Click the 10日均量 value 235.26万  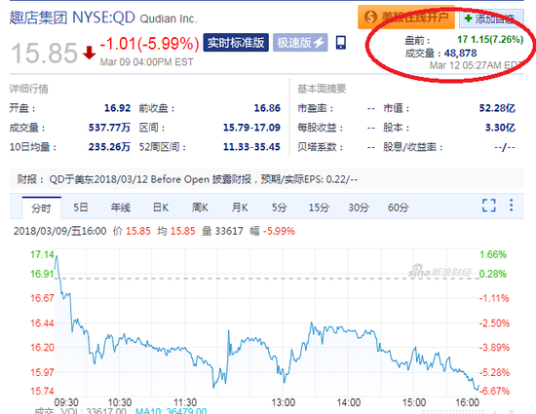(x=109, y=147)
